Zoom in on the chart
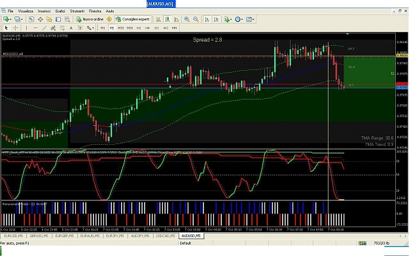The height and width of the screenshot is (256, 409). click(187, 19)
